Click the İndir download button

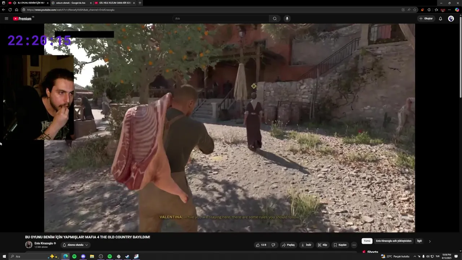[x=306, y=245]
